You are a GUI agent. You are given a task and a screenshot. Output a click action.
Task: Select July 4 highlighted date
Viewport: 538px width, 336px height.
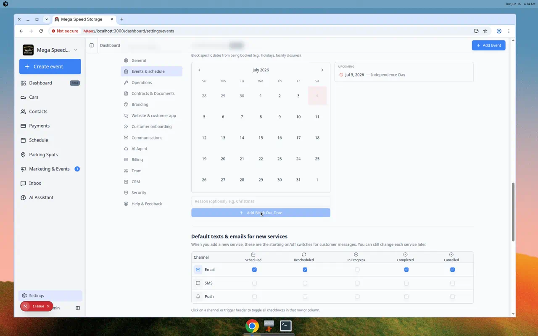point(317,96)
